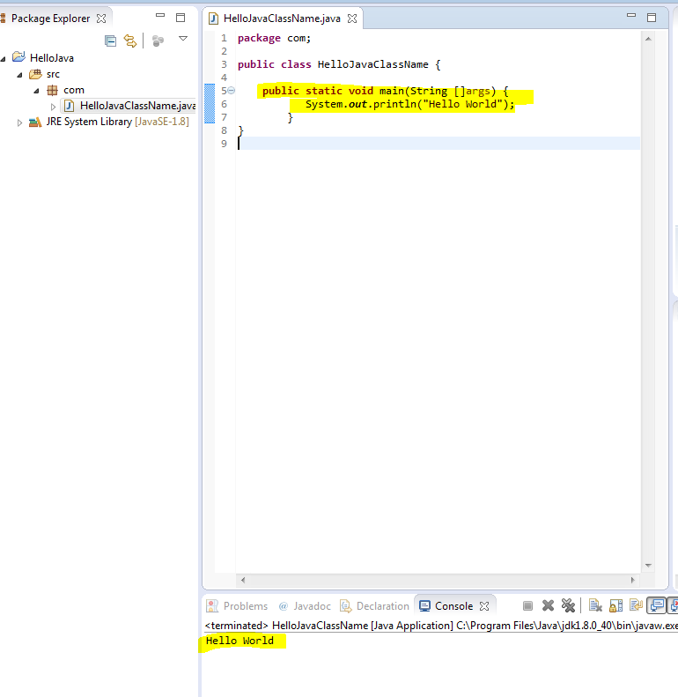Click the src source folder icon
The image size is (678, 697).
(35, 74)
